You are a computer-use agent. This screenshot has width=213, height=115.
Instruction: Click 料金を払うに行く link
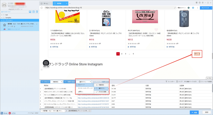(x=15, y=9)
